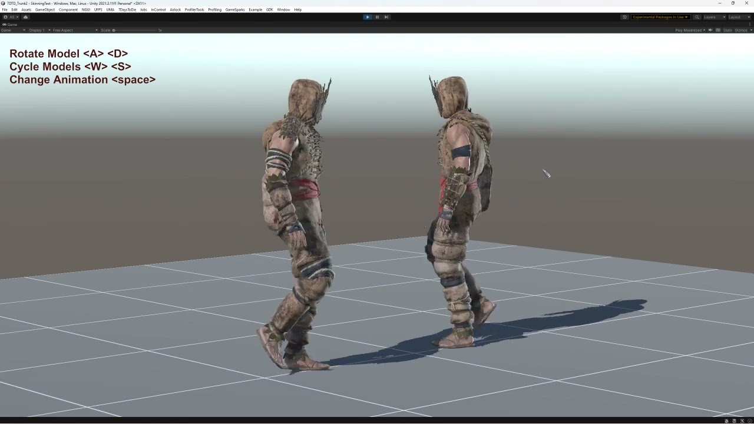Open the GDK menu
The image size is (754, 424).
coord(270,10)
